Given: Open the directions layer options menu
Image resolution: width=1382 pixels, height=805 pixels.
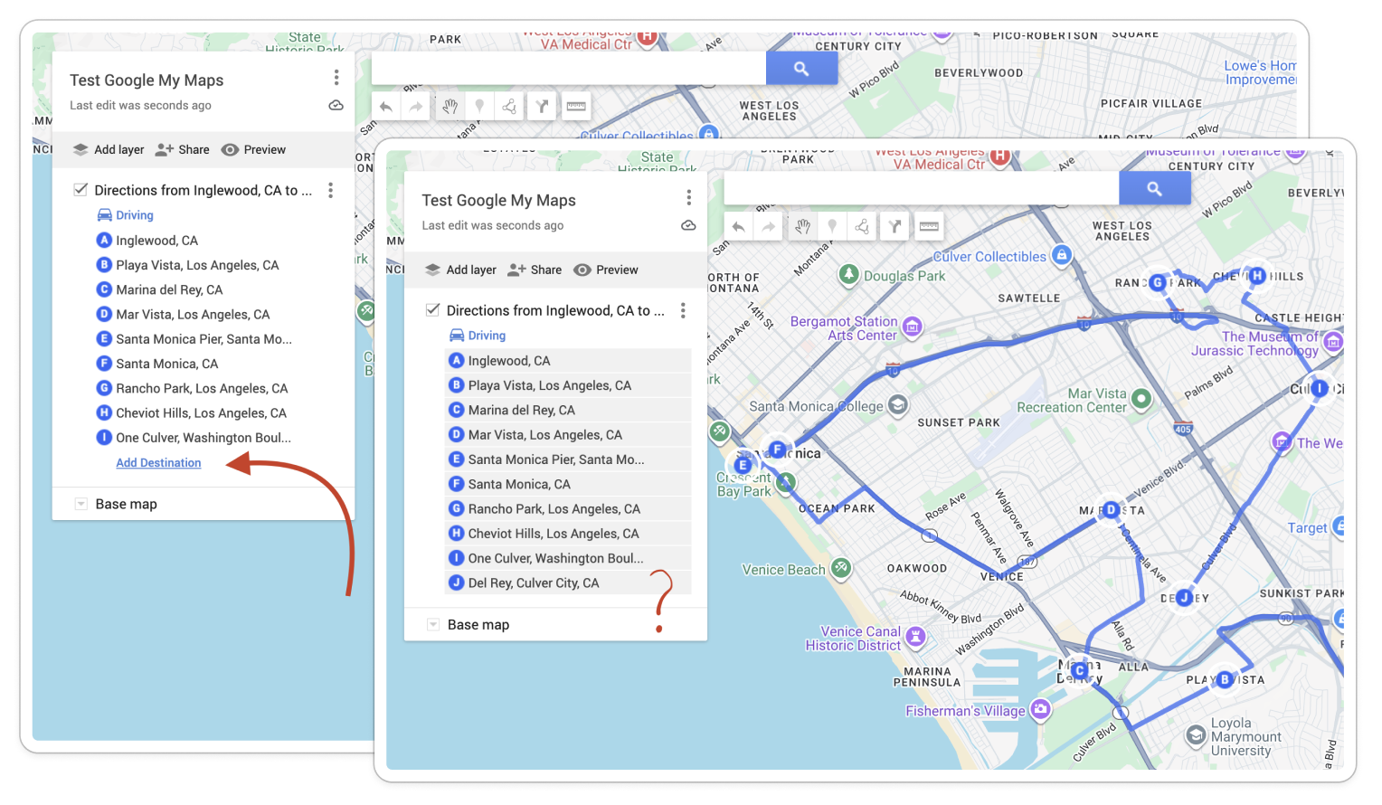Looking at the screenshot, I should tap(683, 310).
